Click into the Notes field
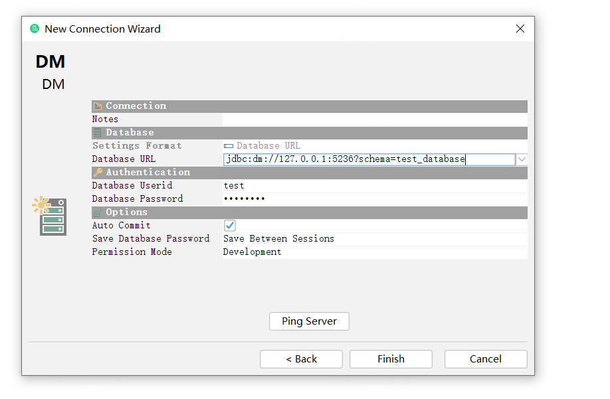This screenshot has width=610, height=399. coord(374,120)
